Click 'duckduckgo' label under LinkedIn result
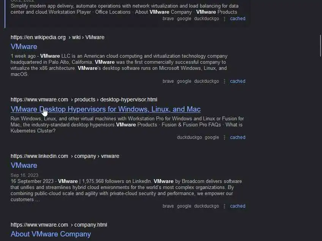This screenshot has width=322, height=241. point(207,206)
